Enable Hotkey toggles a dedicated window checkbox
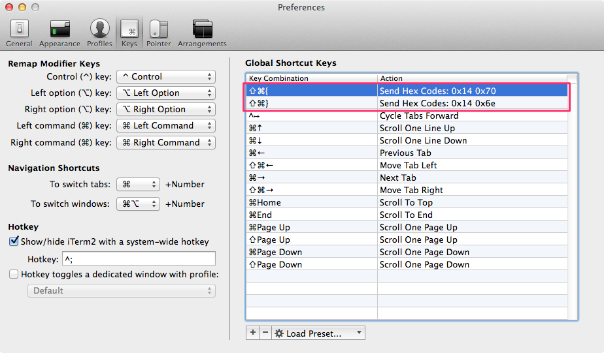The width and height of the screenshot is (604, 353). tap(14, 274)
